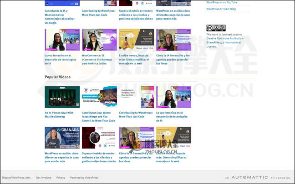The image size is (295, 184).
Task: Open 'An In-Person Q&A With Matt Mullenweg' thumbnail
Action: [62, 97]
